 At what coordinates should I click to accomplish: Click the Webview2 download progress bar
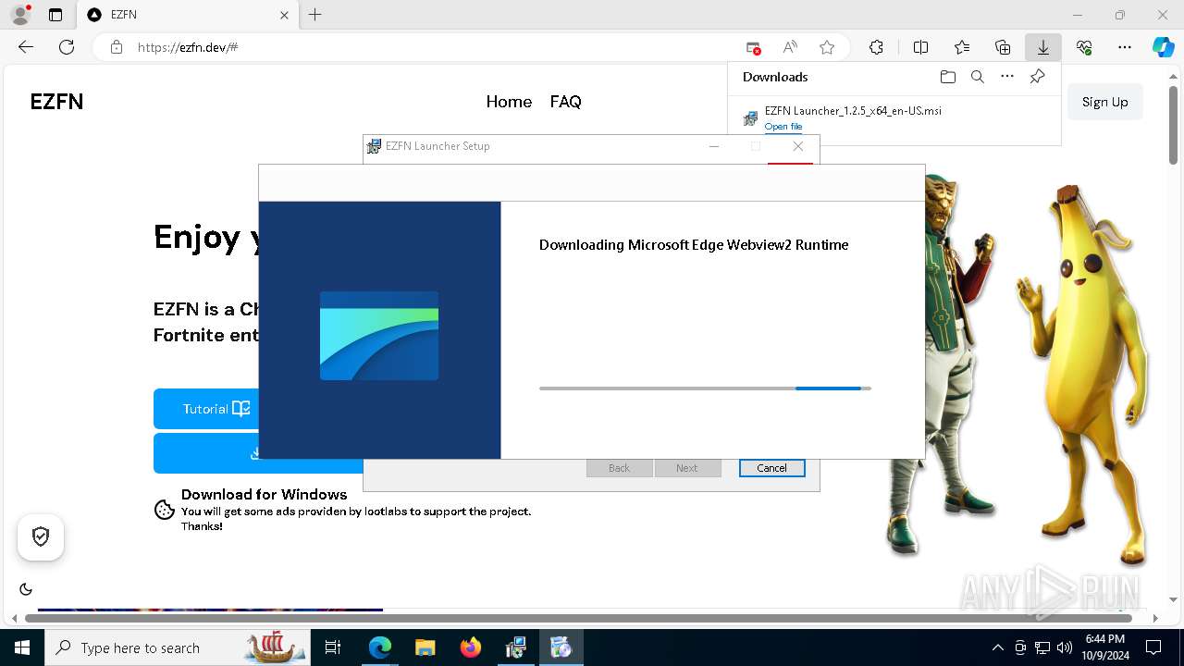[x=705, y=388]
